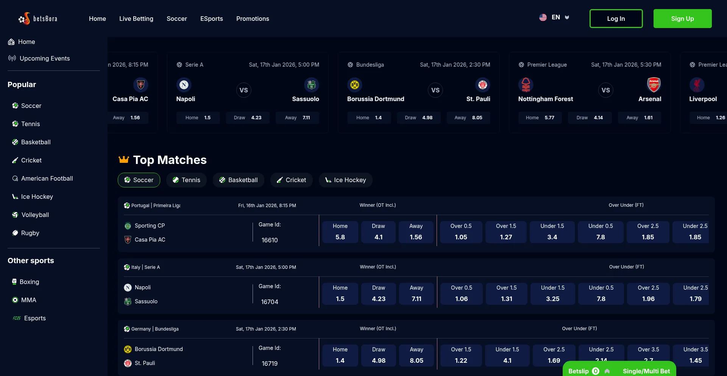Open Boxing under Other sports
Screen dimensions: 727x376
(x=15, y=282)
